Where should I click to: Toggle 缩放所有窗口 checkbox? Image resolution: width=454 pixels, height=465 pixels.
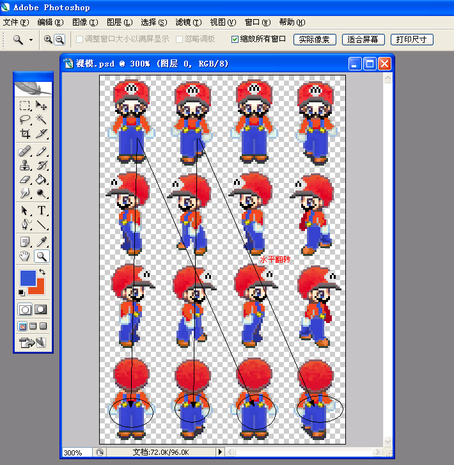tap(235, 39)
